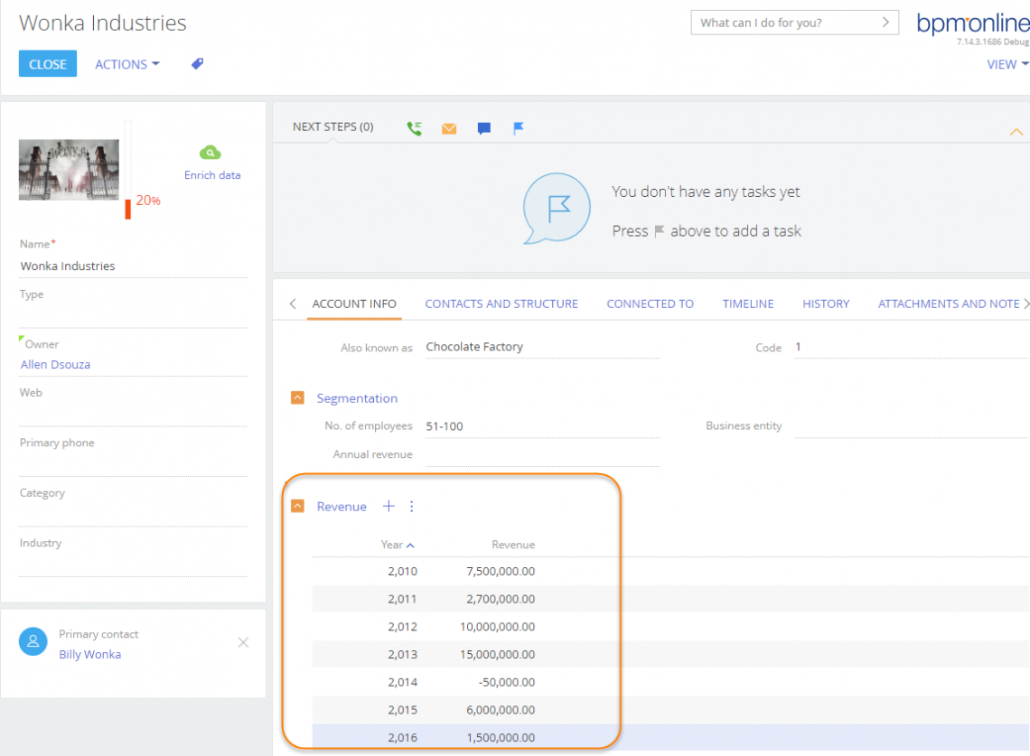Add a new Revenue record with plus
1030x756 pixels.
point(389,507)
